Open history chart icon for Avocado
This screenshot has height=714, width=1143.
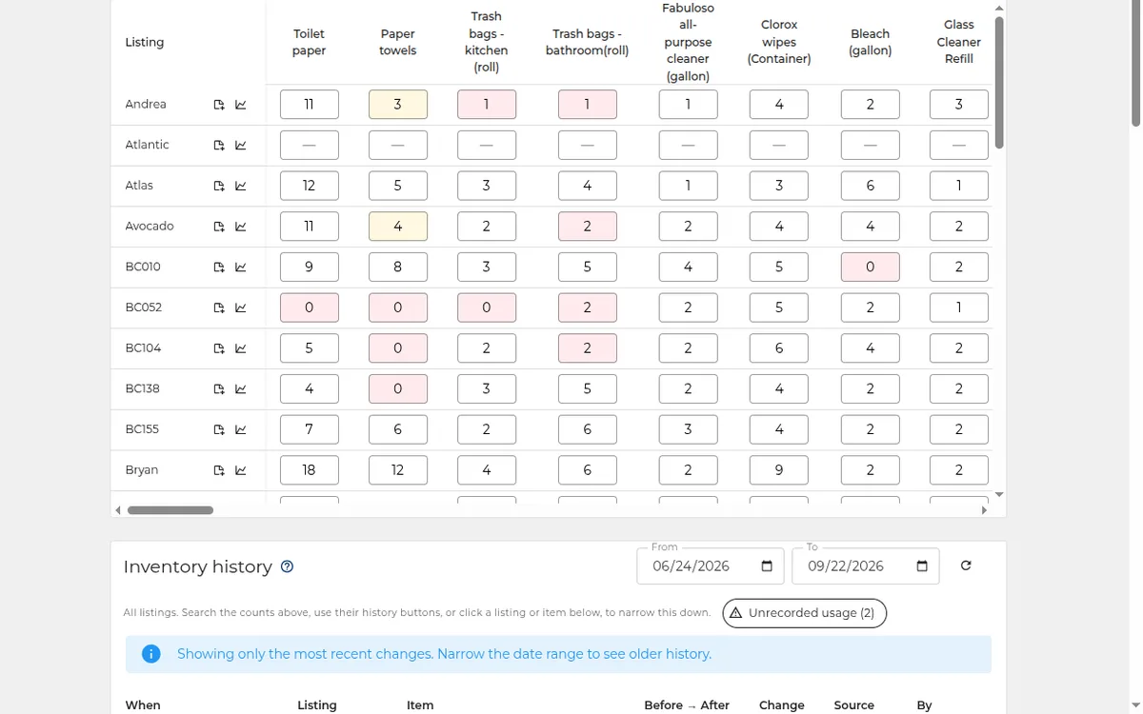240,227
